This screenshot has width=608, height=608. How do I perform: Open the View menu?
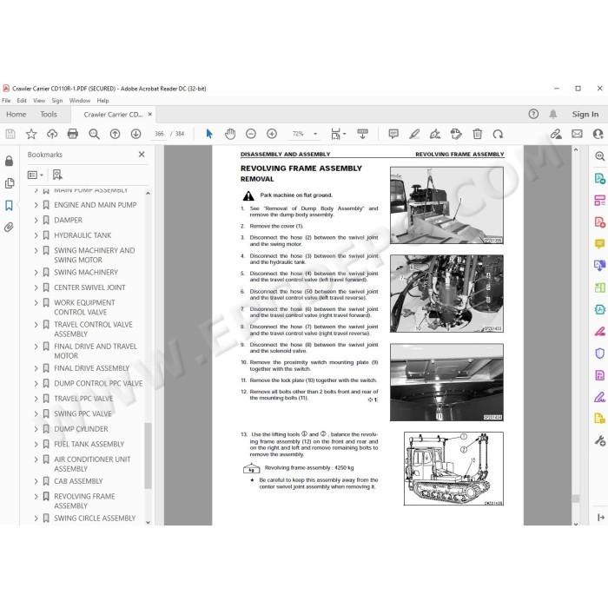39,101
